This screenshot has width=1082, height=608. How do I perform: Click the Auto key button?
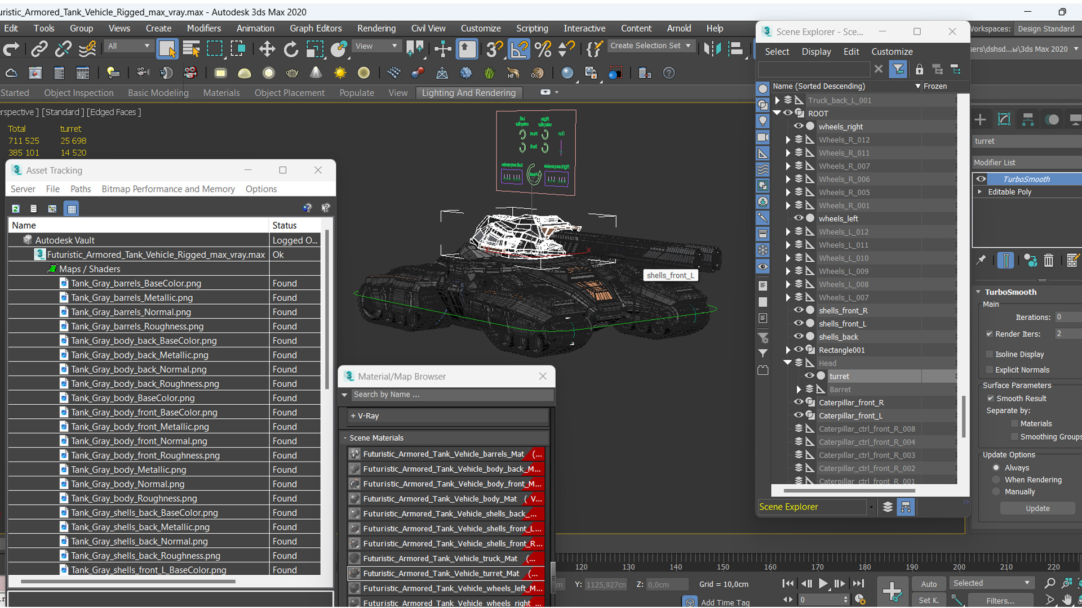[928, 584]
